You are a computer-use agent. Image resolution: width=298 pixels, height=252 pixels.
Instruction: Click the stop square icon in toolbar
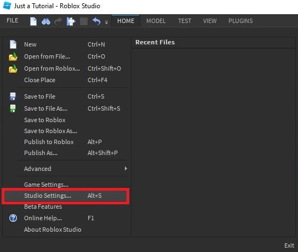coord(84,21)
